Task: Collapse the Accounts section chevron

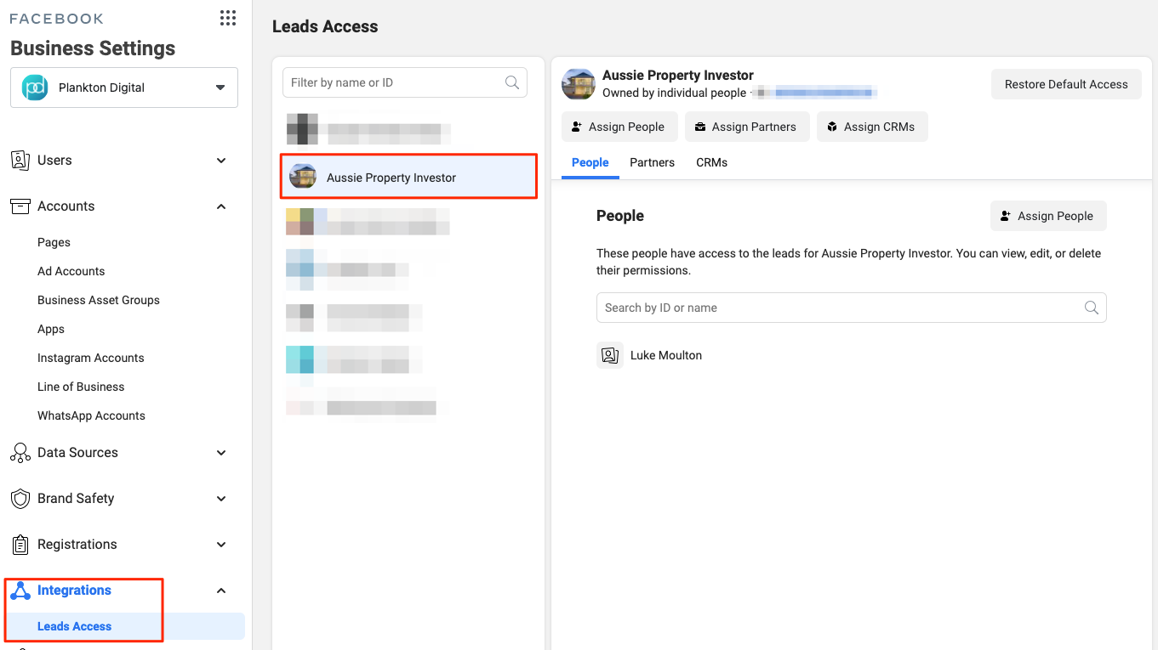Action: point(221,206)
